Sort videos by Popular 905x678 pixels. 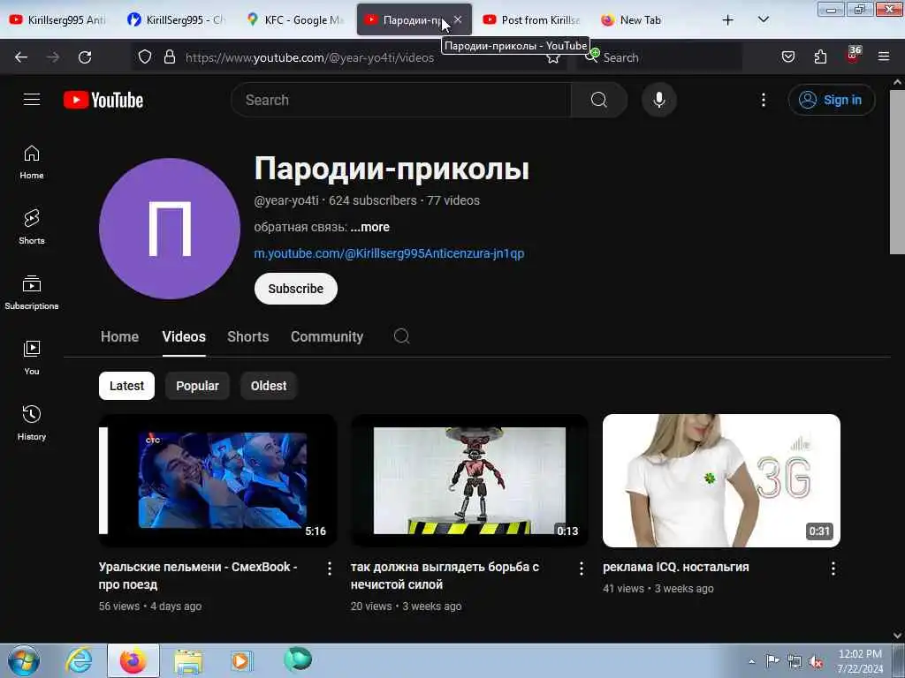[x=197, y=386]
